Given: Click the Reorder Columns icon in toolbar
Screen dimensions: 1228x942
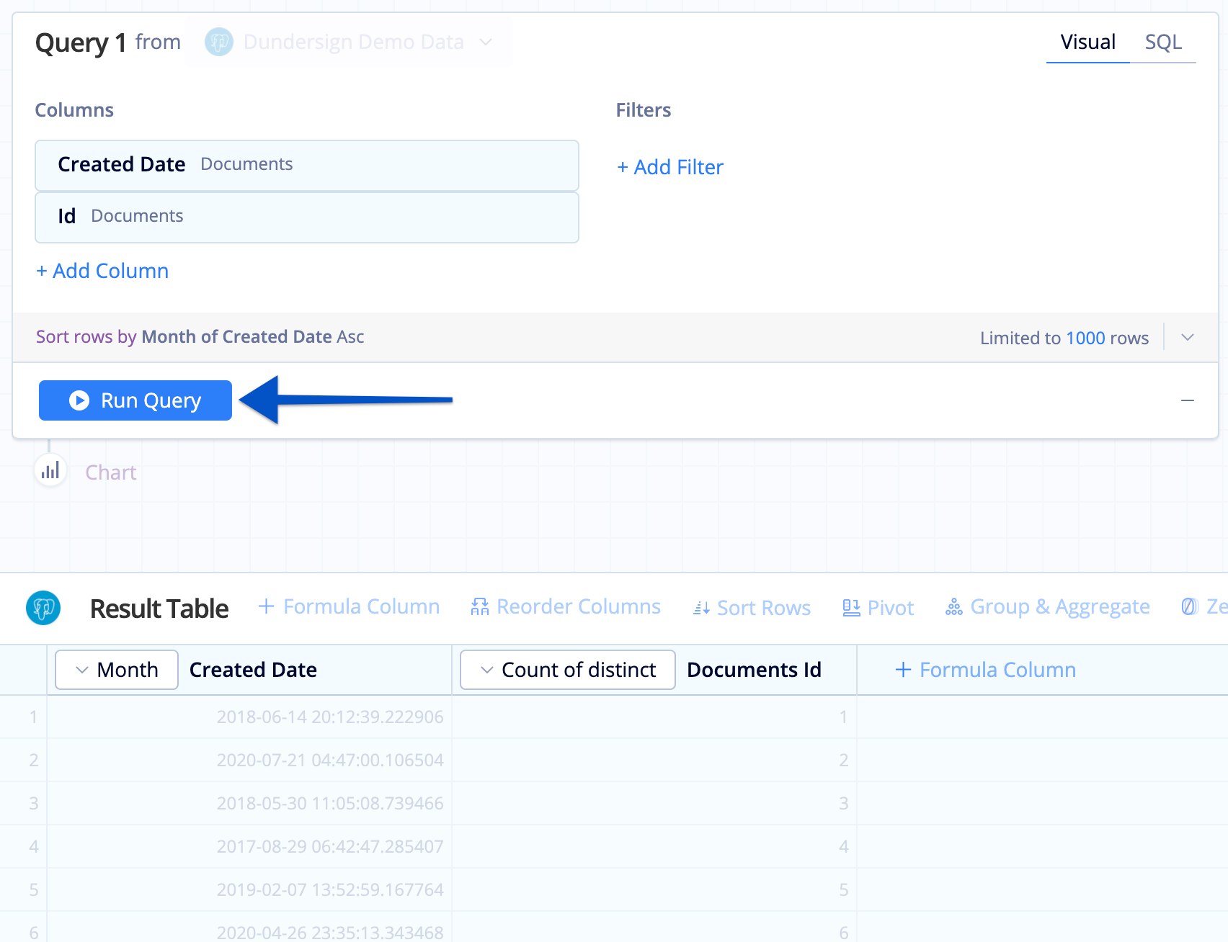Looking at the screenshot, I should (479, 607).
